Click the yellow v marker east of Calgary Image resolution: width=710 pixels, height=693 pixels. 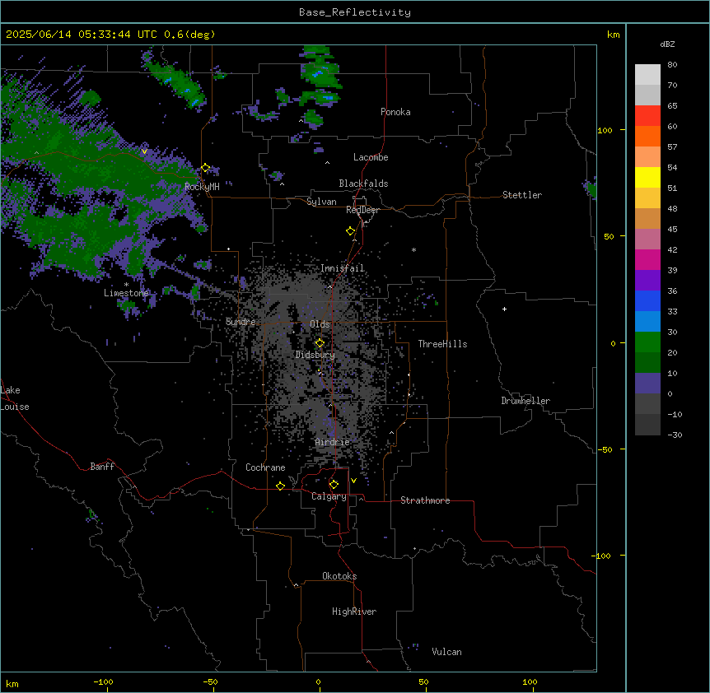pyautogui.click(x=353, y=481)
